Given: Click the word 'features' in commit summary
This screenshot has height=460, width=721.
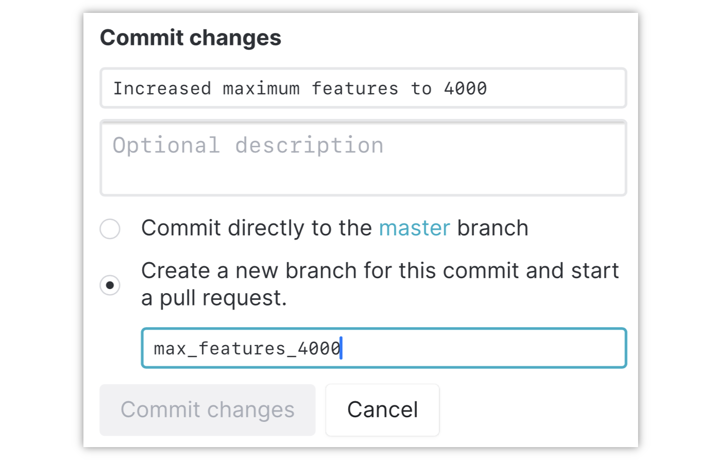Looking at the screenshot, I should coord(355,88).
